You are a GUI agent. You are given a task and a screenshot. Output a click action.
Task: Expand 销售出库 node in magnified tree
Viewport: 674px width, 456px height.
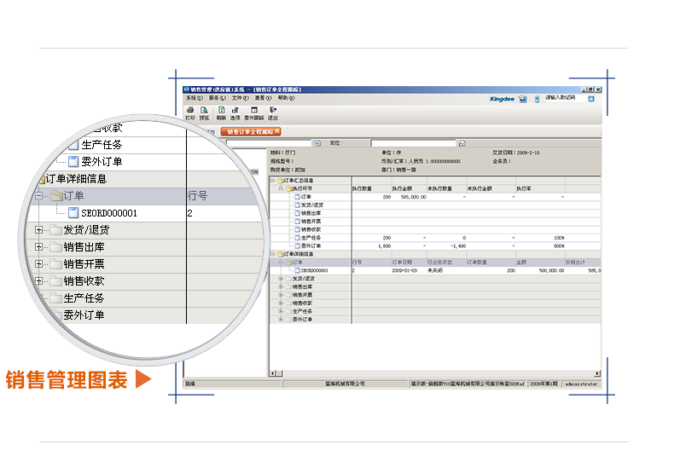tap(38, 247)
